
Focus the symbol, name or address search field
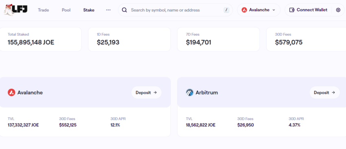[175, 10]
